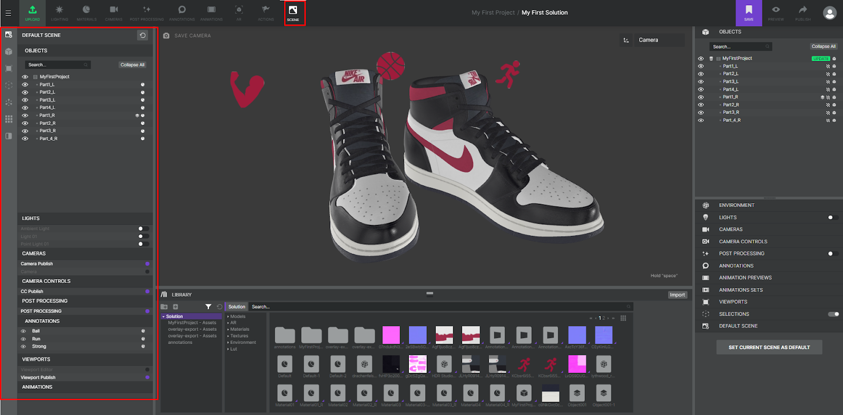Image resolution: width=843 pixels, height=415 pixels.
Task: Open the Default Scene section on right
Action: 769,326
